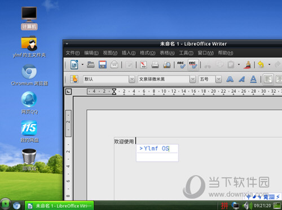Export directly as PDF icon
282x210 pixels.
point(144,65)
